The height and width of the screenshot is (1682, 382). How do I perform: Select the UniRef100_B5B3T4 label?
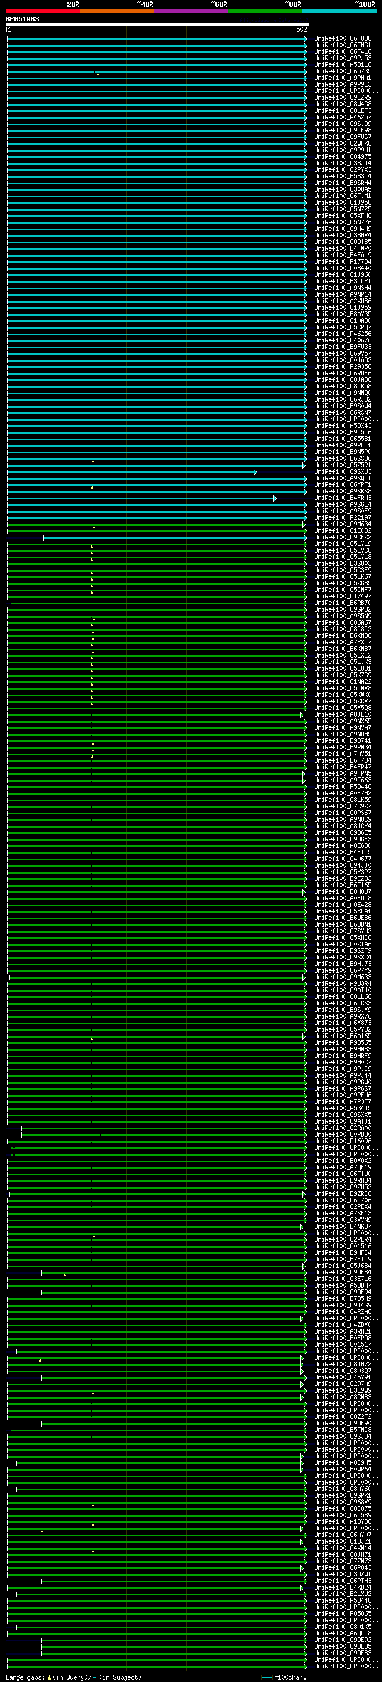tap(343, 176)
